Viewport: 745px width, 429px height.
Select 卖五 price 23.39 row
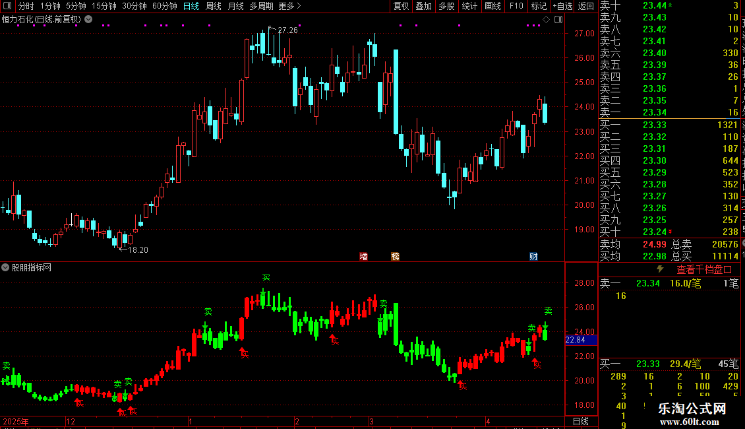669,65
